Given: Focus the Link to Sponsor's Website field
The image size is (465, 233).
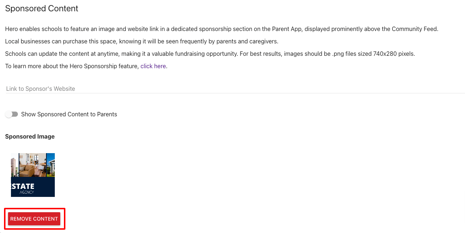Looking at the screenshot, I should click(235, 89).
